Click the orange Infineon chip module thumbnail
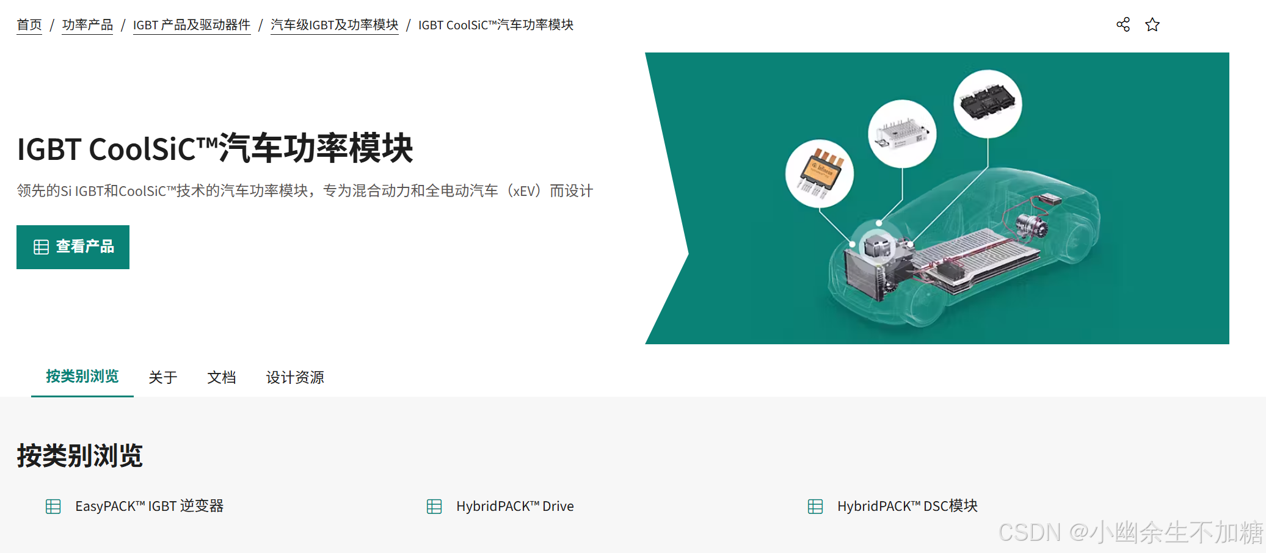Image resolution: width=1266 pixels, height=553 pixels. pos(820,174)
